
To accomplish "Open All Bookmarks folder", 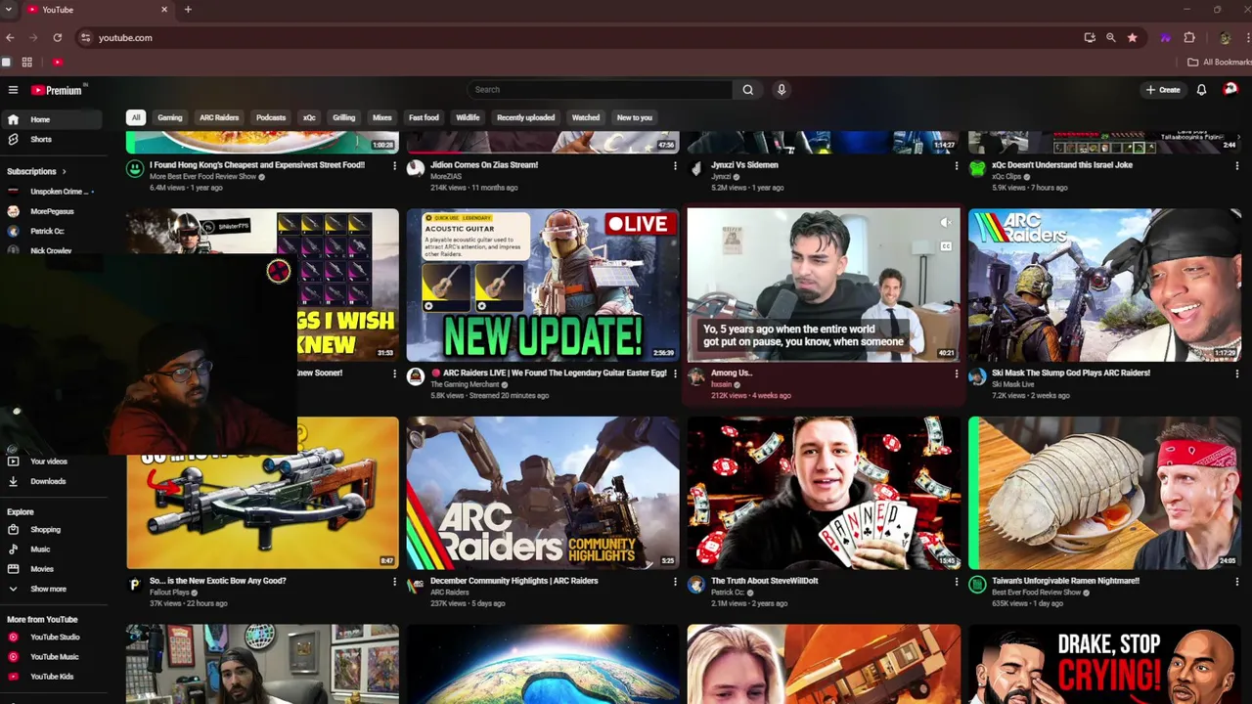I will (x=1218, y=62).
